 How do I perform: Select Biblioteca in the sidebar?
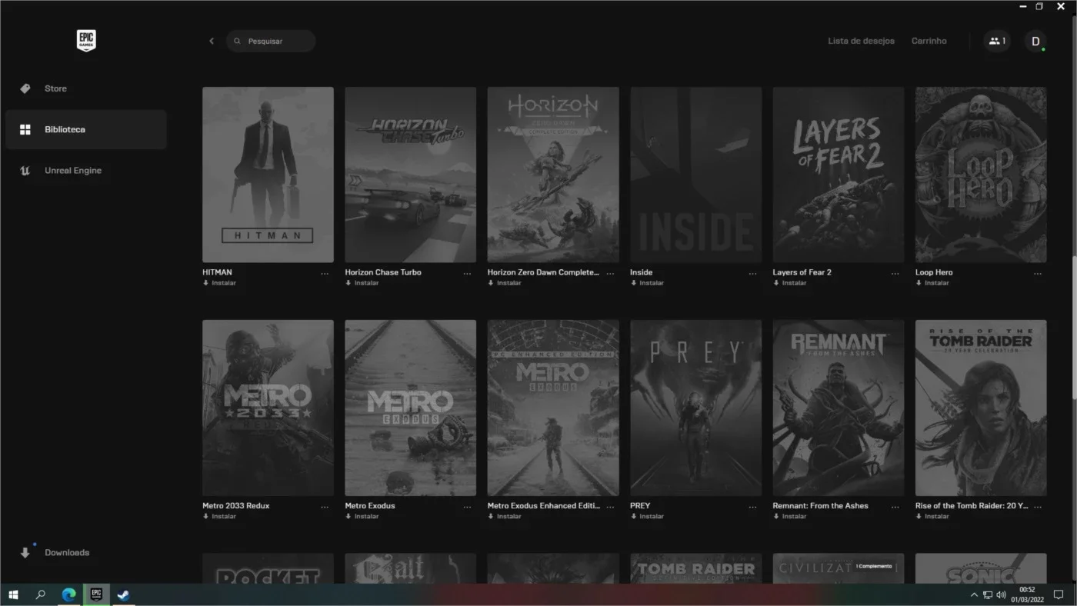(x=86, y=129)
